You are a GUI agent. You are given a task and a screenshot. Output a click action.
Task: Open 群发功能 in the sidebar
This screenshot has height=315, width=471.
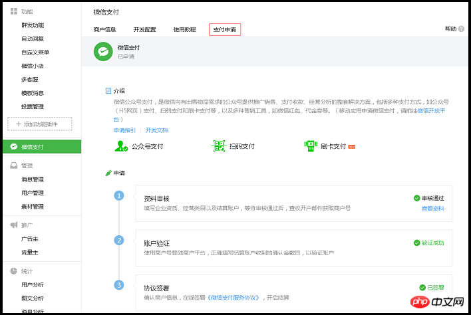tap(33, 25)
